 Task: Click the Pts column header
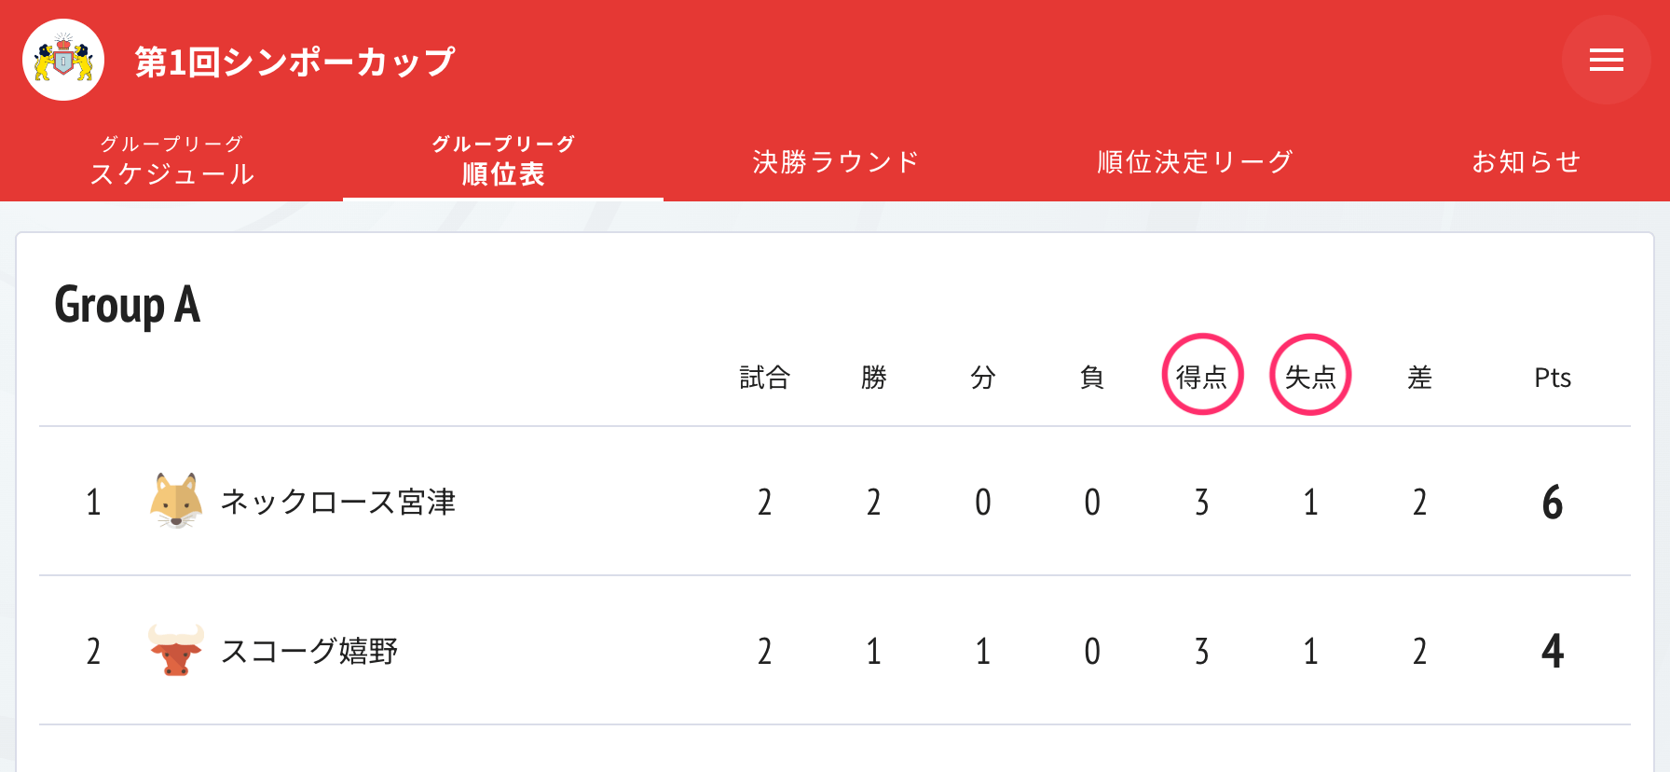tap(1553, 378)
